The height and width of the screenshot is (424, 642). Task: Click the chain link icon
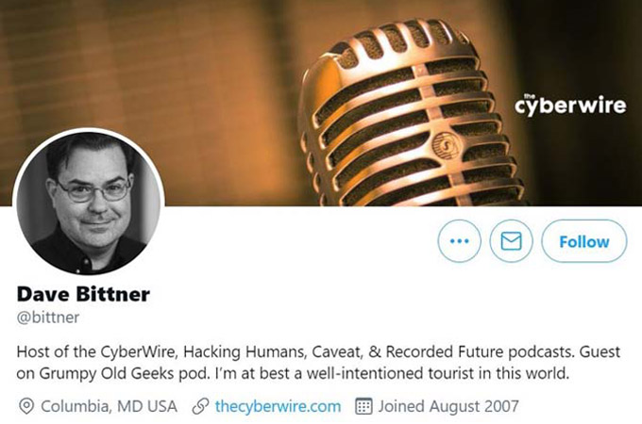coord(200,406)
